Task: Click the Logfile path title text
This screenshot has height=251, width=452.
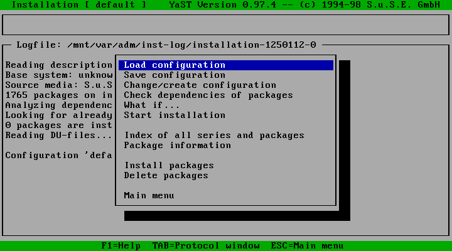Action: (x=166, y=45)
